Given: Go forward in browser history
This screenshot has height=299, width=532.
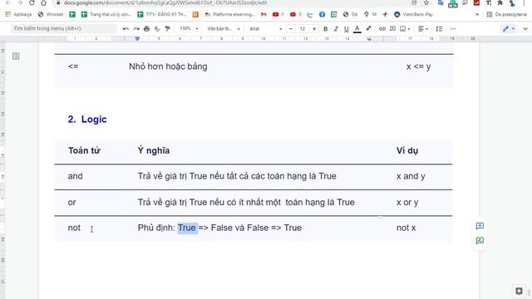Looking at the screenshot, I should 20,2.
